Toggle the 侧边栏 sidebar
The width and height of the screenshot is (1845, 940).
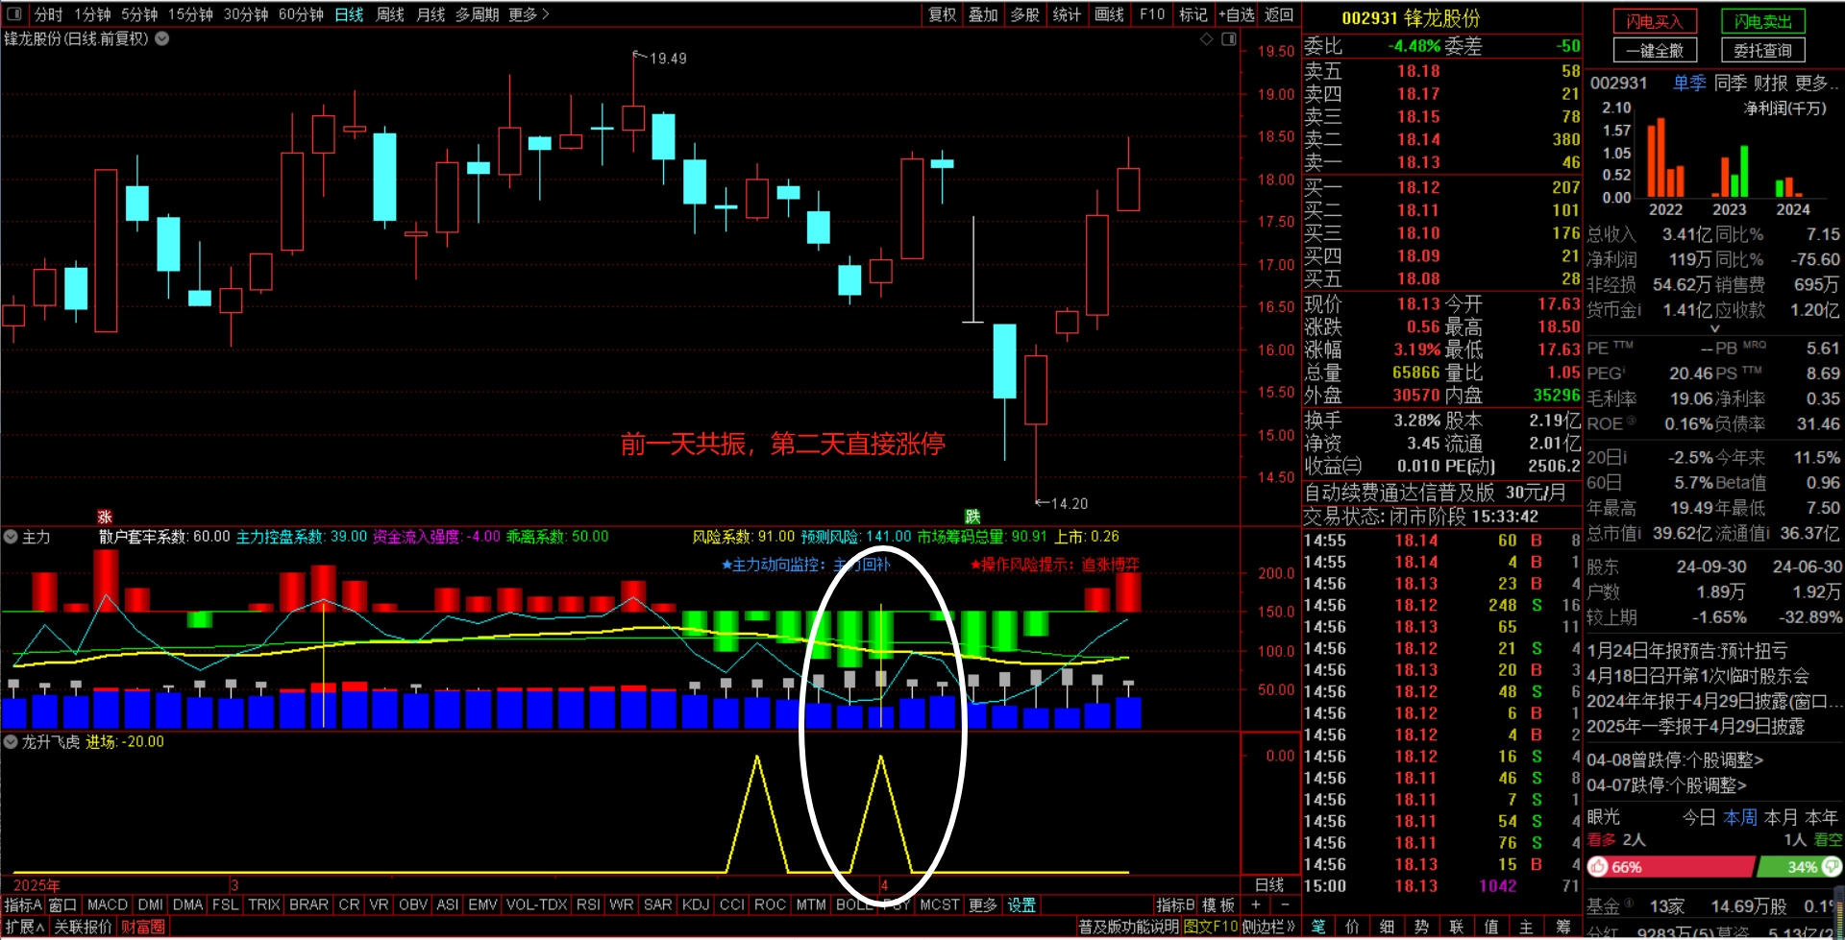point(1268,928)
